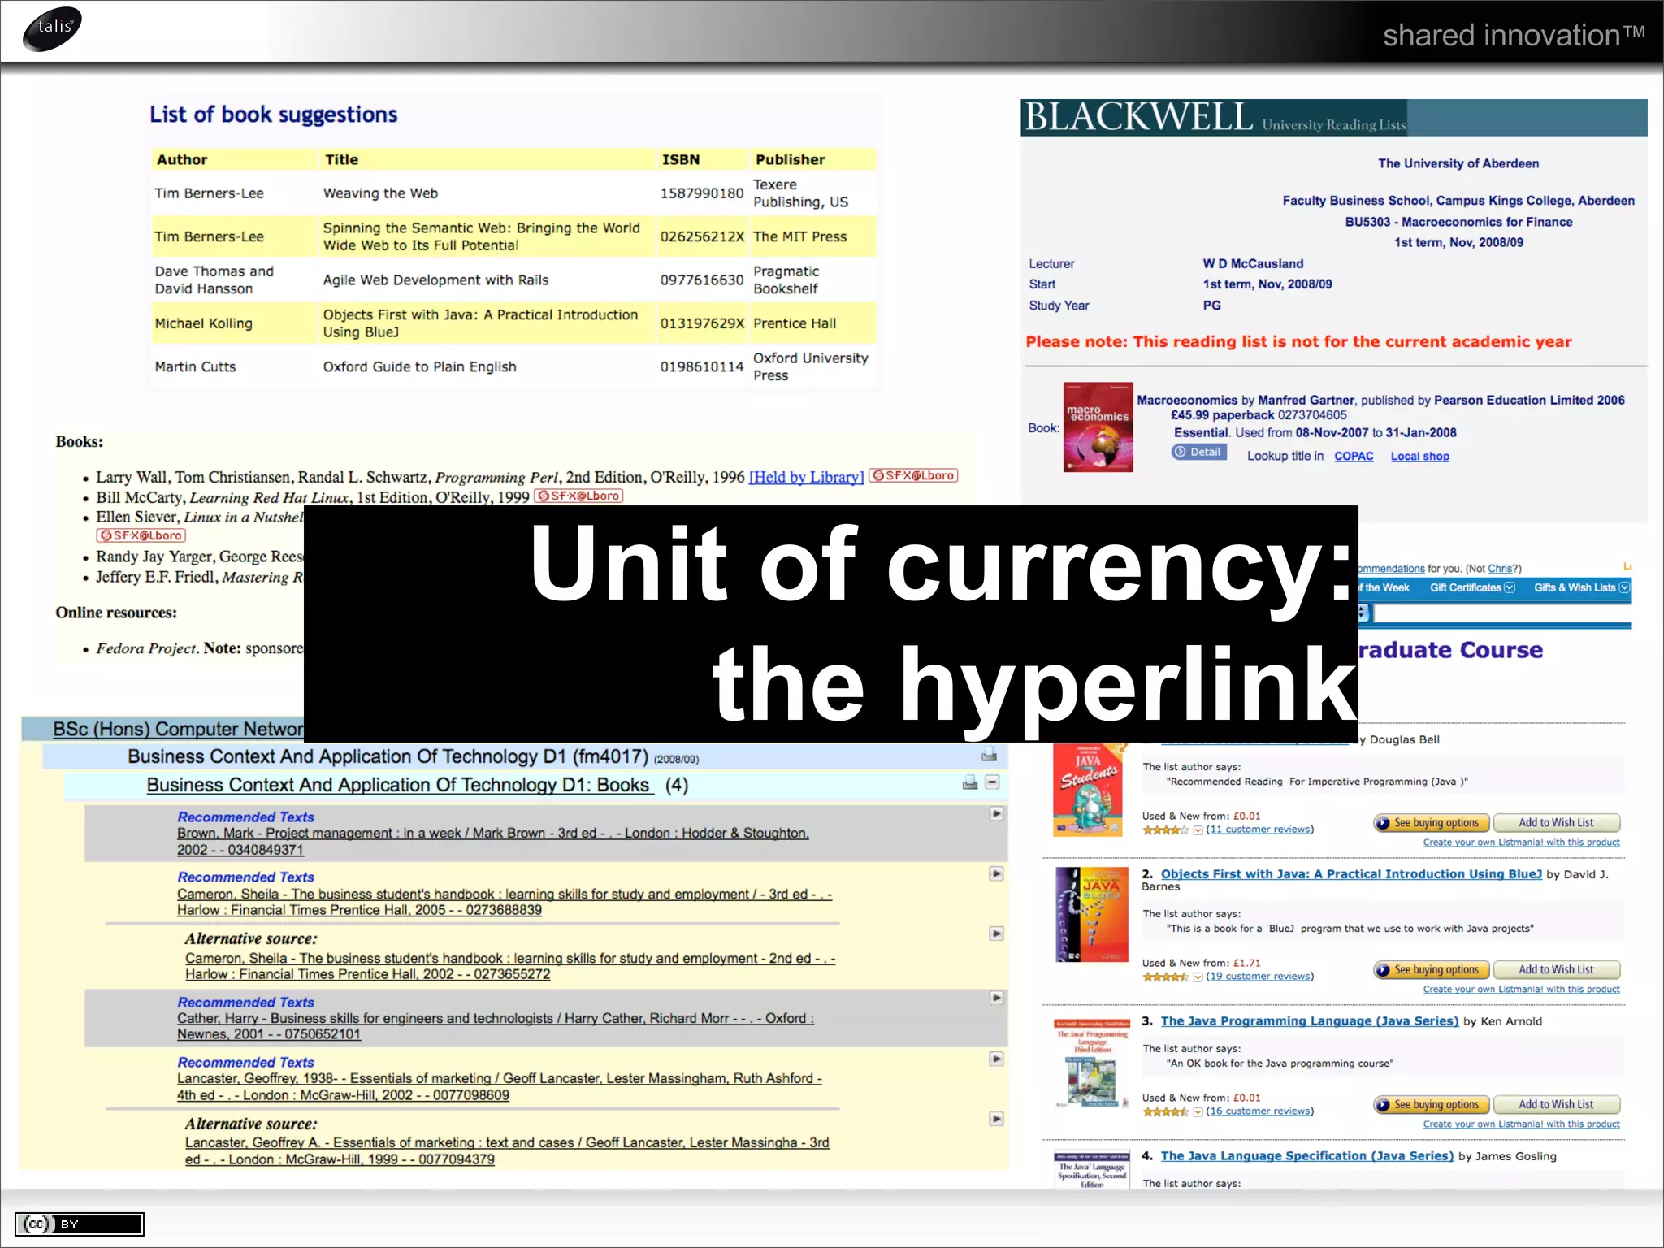The image size is (1664, 1248).
Task: Click arrow icon on Cather, Harry Business skills row
Action: pos(996,998)
